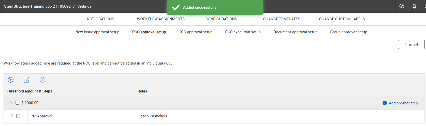The image size is (426, 126).
Task: Open CCO approval setup sub-tab
Action: (x=195, y=32)
